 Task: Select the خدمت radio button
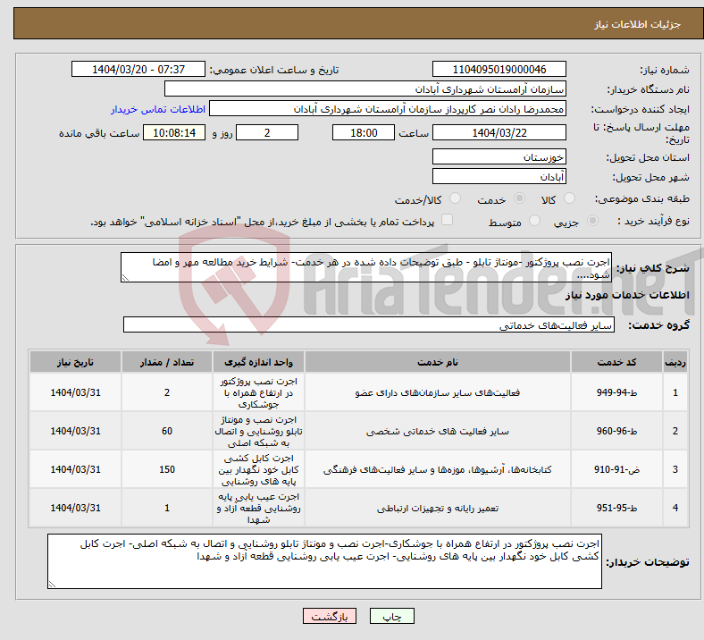519,198
